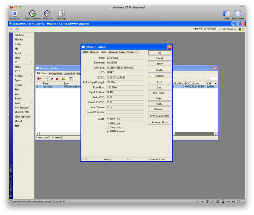The image size is (254, 215).
Task: Switch to Advanced Mode
Action: coord(160,122)
